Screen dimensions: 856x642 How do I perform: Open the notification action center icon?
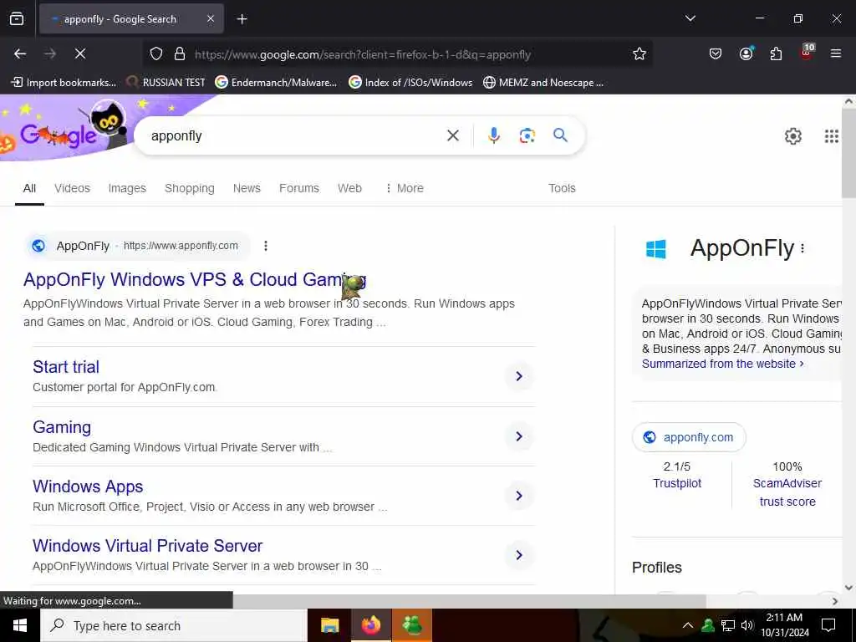tap(828, 625)
